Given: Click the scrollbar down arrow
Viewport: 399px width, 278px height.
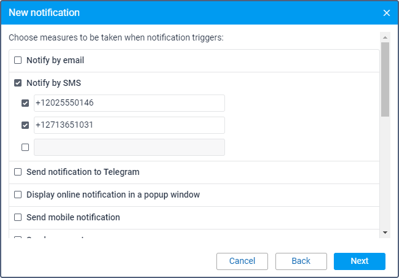Looking at the screenshot, I should coord(385,233).
